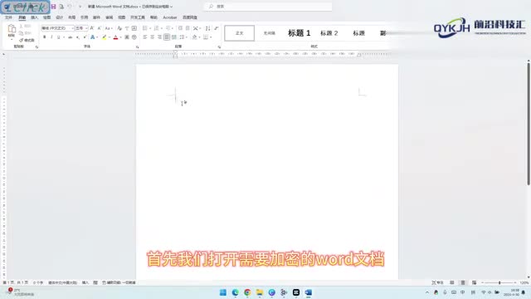
Task: Toggle Subscript formatting
Action: [78, 37]
